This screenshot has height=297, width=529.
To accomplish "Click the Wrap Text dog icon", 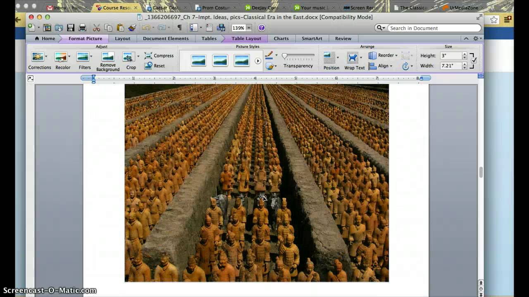I will tap(353, 57).
